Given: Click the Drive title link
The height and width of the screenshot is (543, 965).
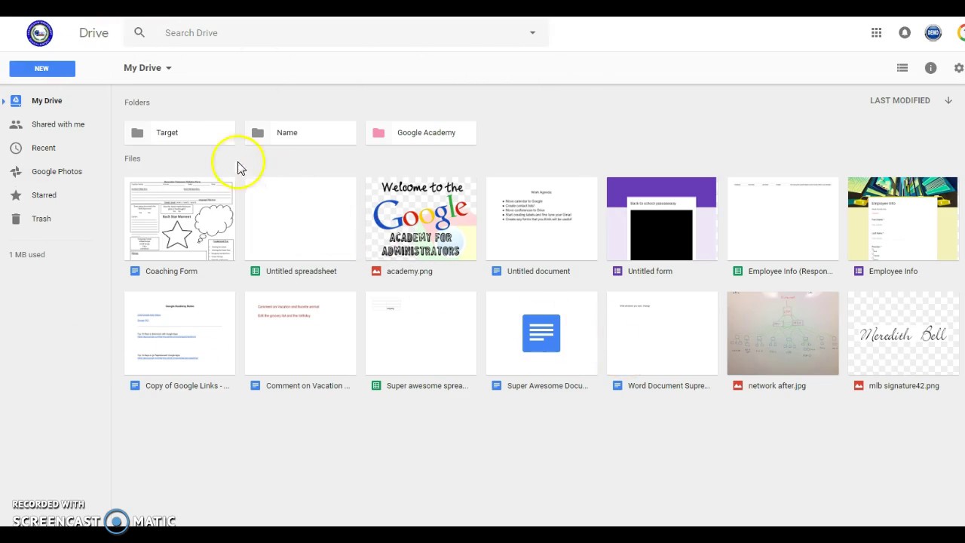Looking at the screenshot, I should click(x=94, y=33).
